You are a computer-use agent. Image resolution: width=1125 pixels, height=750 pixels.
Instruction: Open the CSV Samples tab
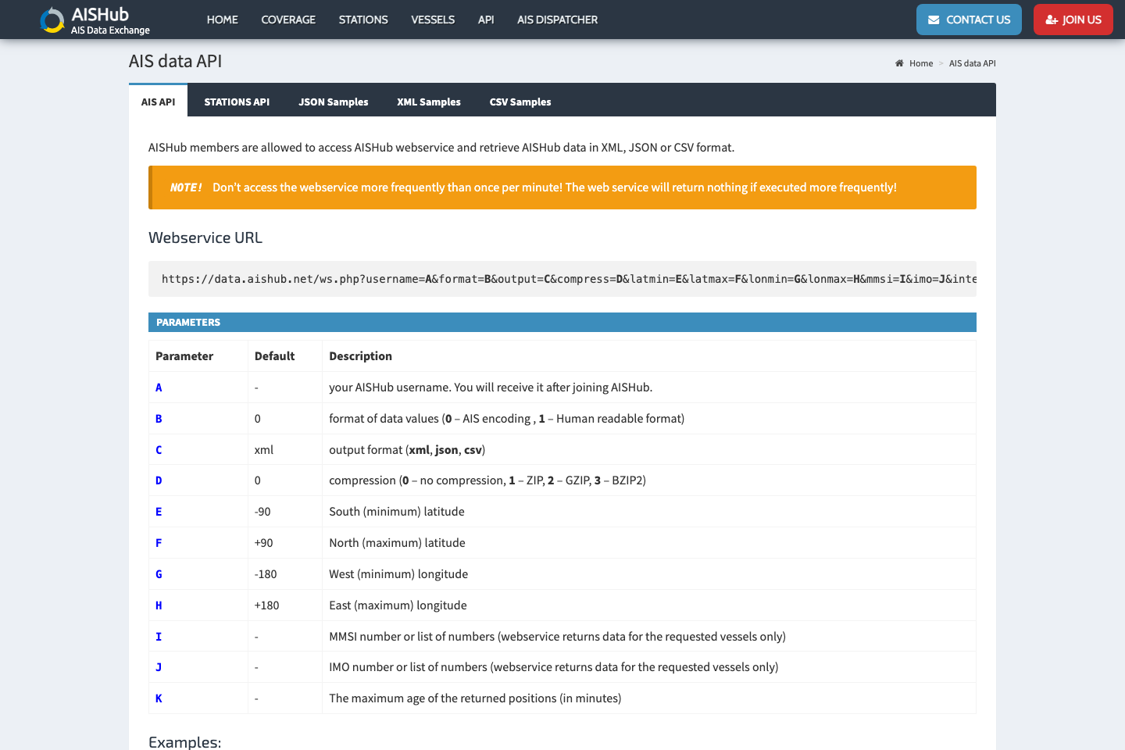click(x=520, y=102)
